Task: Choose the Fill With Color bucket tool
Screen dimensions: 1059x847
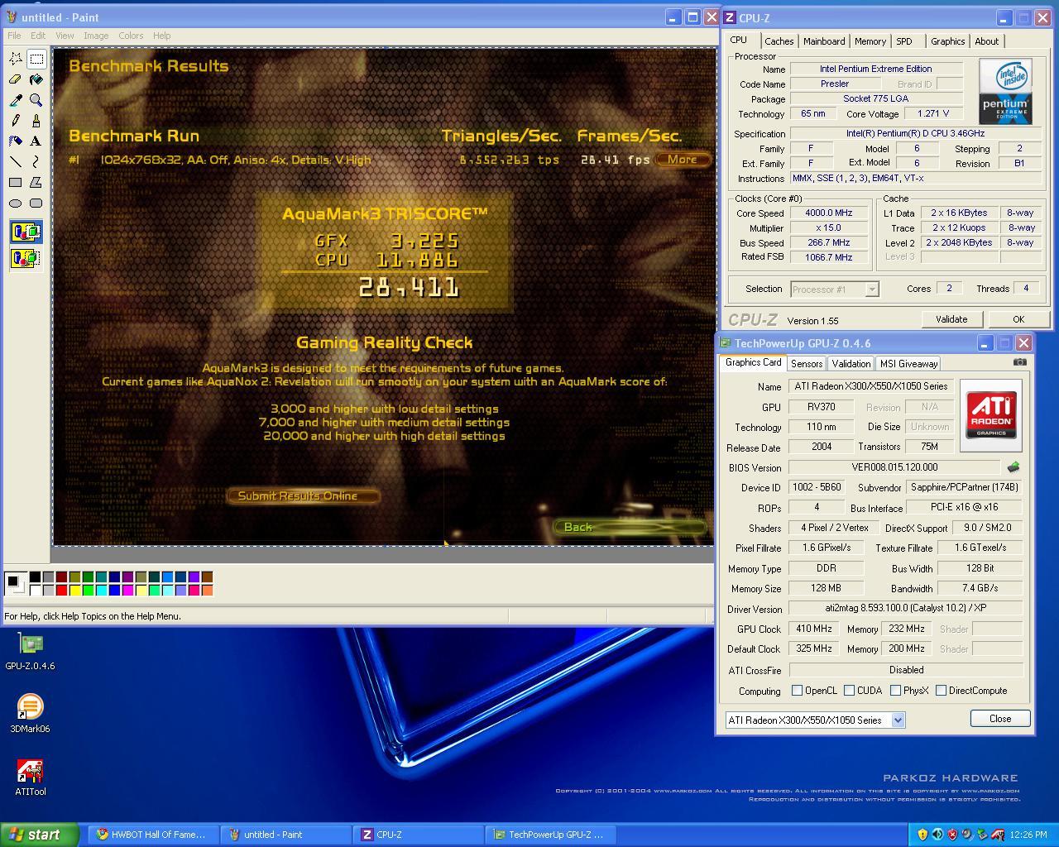Action: (36, 79)
